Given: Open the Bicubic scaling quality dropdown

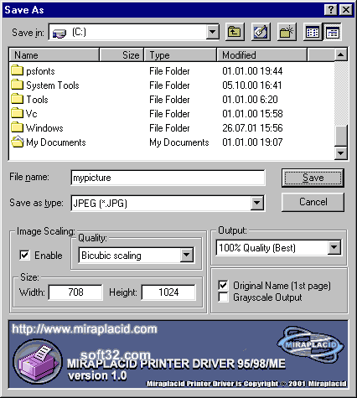Looking at the screenshot, I should coord(186,255).
